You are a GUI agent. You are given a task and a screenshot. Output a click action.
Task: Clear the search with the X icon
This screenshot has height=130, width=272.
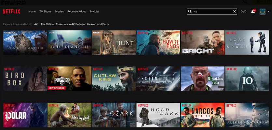click(235, 11)
